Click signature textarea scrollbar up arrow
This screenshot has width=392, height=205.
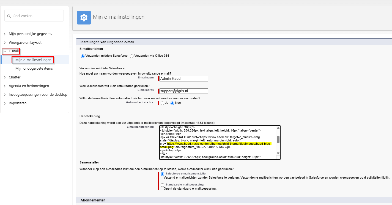(x=278, y=128)
